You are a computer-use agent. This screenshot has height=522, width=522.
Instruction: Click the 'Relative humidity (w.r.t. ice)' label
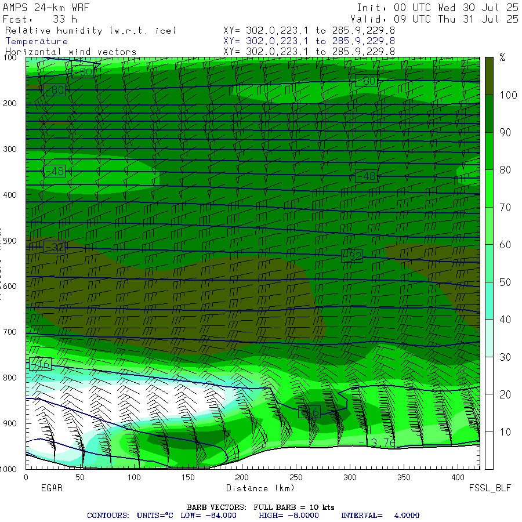pyautogui.click(x=90, y=31)
